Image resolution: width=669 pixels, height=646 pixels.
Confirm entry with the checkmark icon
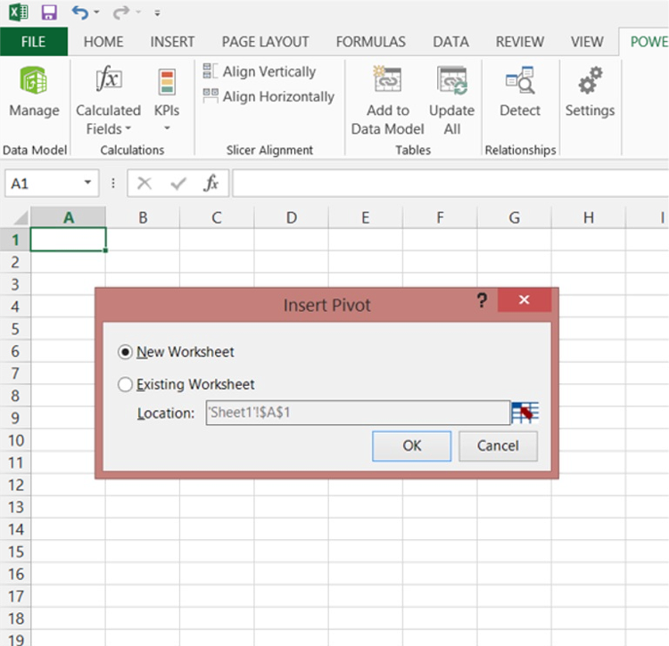pos(178,184)
